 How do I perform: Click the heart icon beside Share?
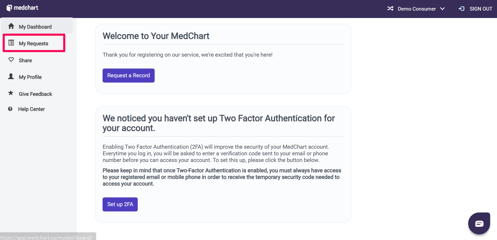11,60
